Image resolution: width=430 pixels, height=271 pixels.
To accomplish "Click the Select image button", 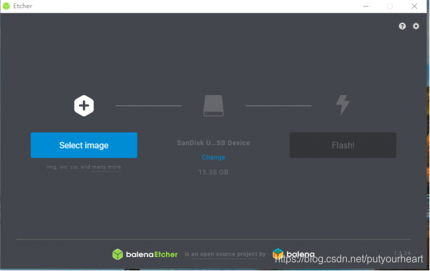I will tap(84, 145).
